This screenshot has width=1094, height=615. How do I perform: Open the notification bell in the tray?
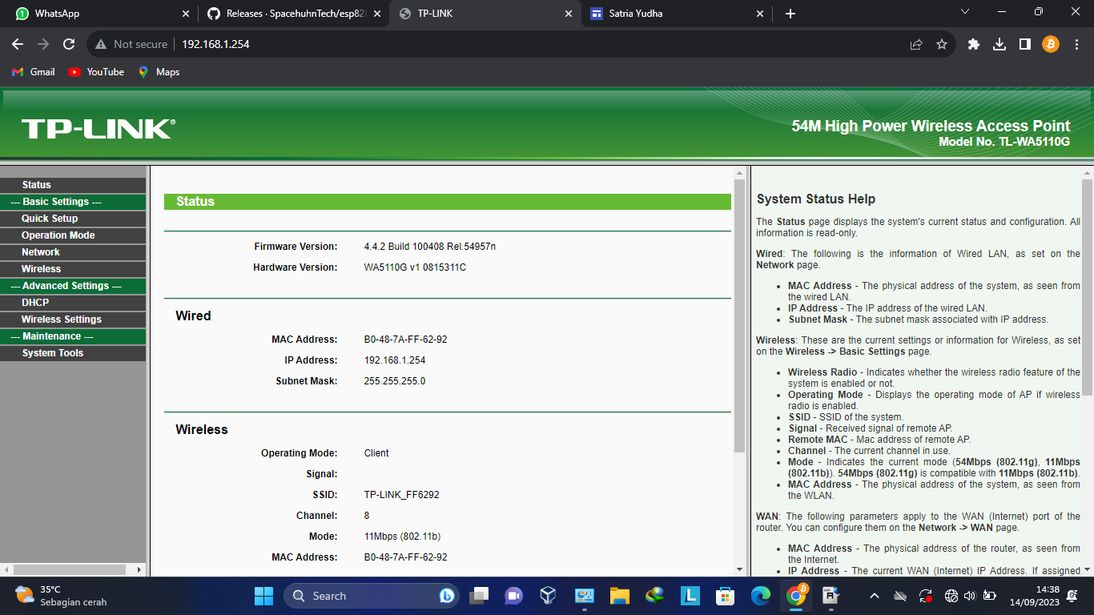(1072, 596)
